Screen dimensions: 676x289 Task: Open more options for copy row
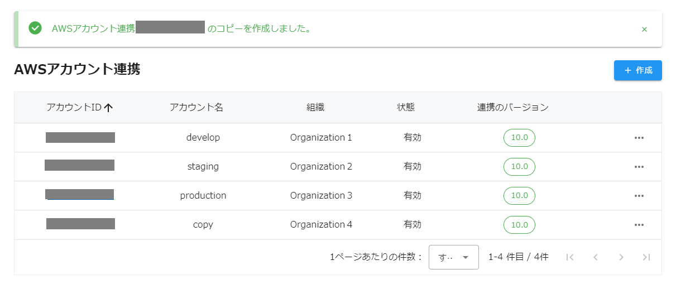pos(639,225)
